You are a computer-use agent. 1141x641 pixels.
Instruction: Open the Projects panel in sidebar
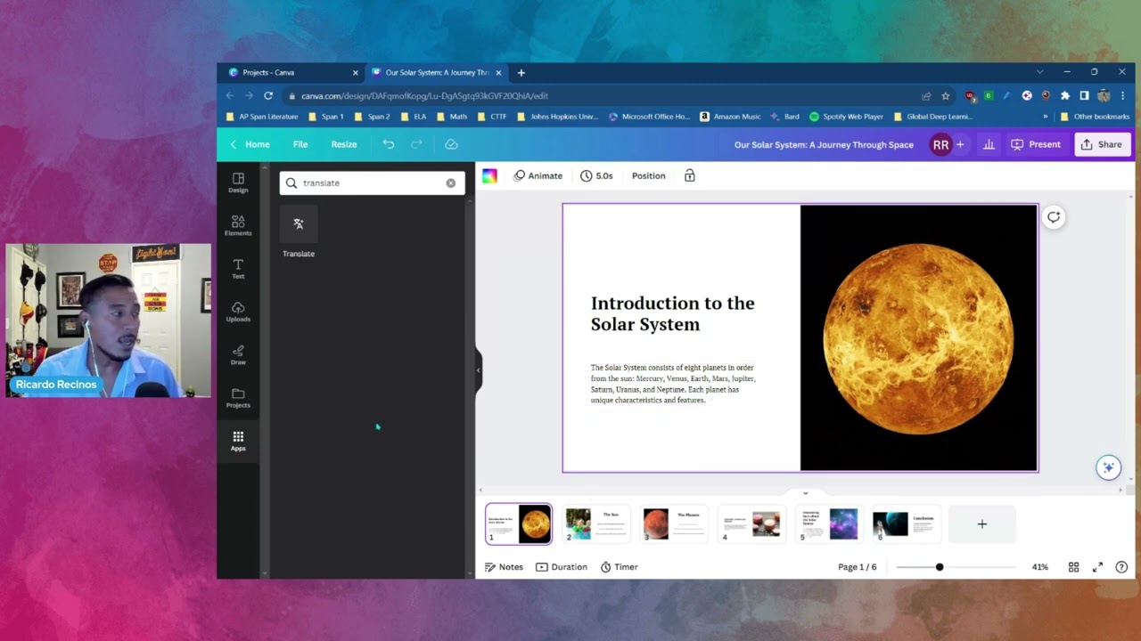(238, 398)
